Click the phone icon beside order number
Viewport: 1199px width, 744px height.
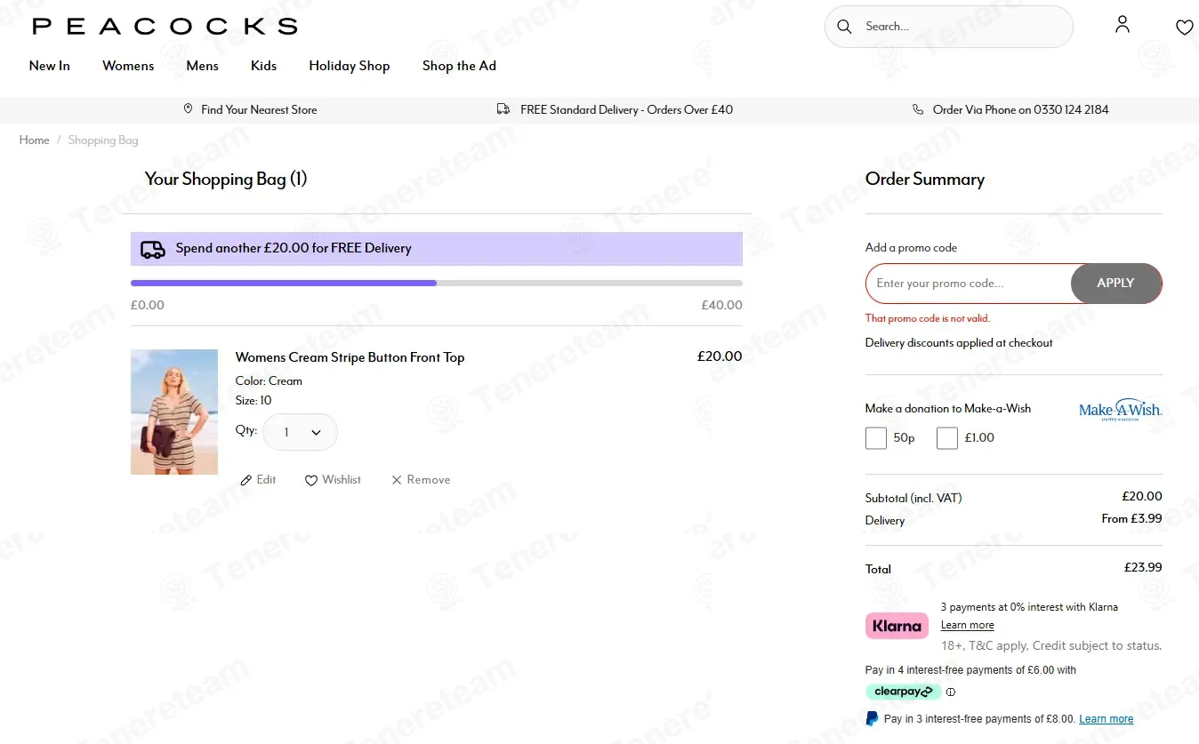pyautogui.click(x=918, y=109)
